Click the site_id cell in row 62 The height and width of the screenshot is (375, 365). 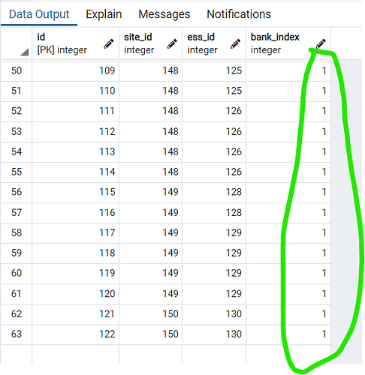pyautogui.click(x=150, y=313)
